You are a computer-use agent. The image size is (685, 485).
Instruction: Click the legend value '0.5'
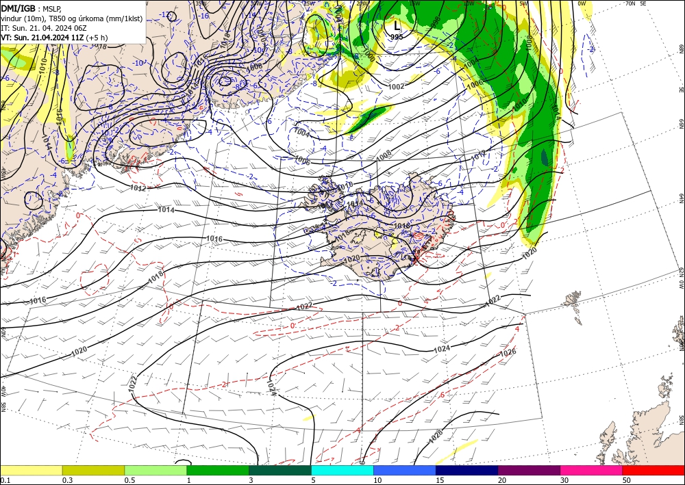(x=129, y=480)
